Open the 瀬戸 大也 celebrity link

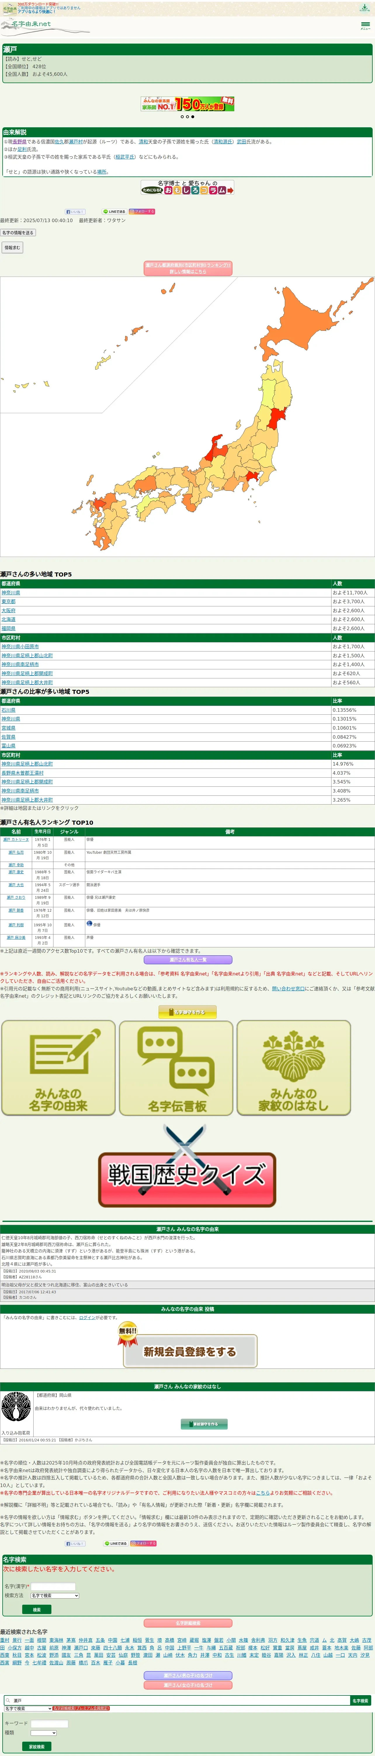point(16,885)
